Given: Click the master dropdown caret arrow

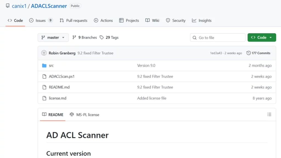Looking at the screenshot, I should (63, 38).
